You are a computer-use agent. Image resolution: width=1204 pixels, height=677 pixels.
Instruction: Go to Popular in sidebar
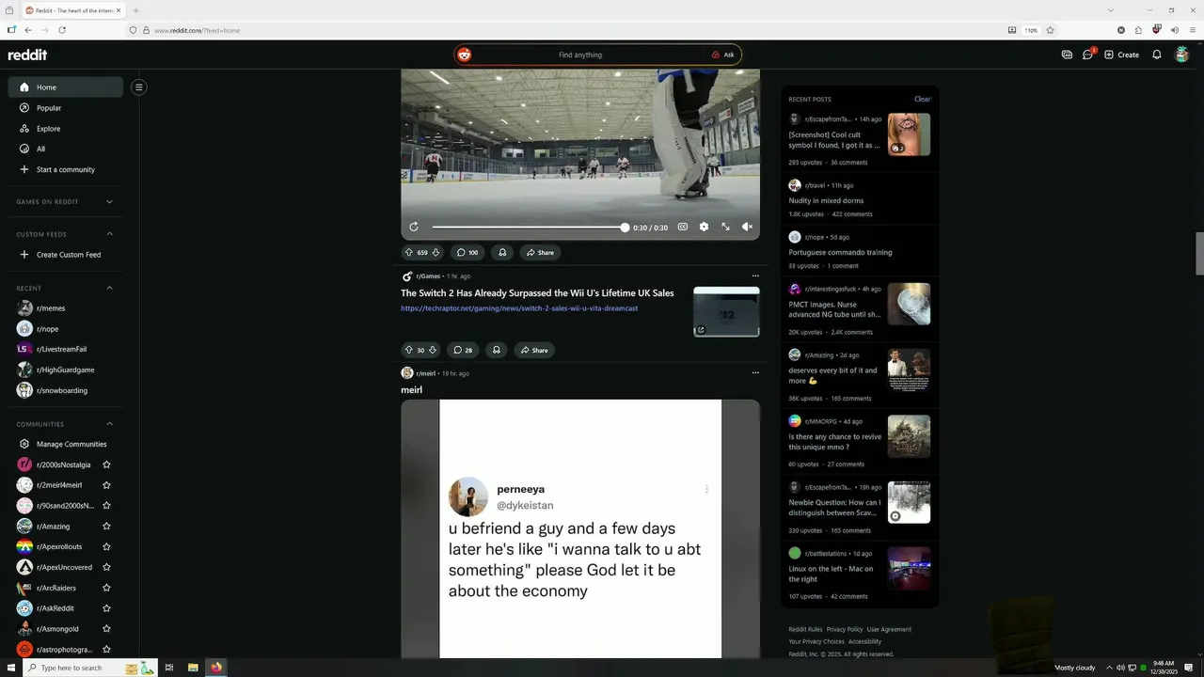[66, 108]
